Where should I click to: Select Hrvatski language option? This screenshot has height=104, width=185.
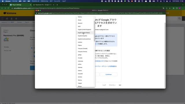click(85, 58)
